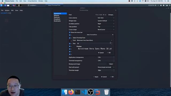
Task: Open the file manager icon in Kali panel
Action: pos(8,5)
